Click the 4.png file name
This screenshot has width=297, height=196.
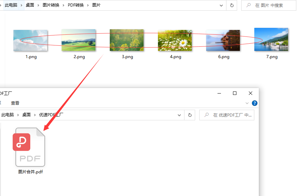pyautogui.click(x=176, y=57)
